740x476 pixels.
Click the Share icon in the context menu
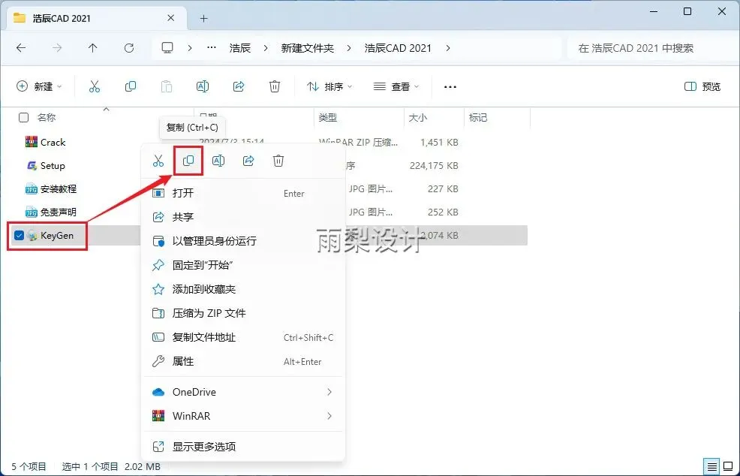point(248,161)
